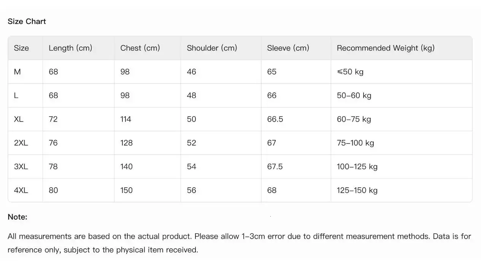
Task: Select the 4XL size row label
Action: click(21, 190)
